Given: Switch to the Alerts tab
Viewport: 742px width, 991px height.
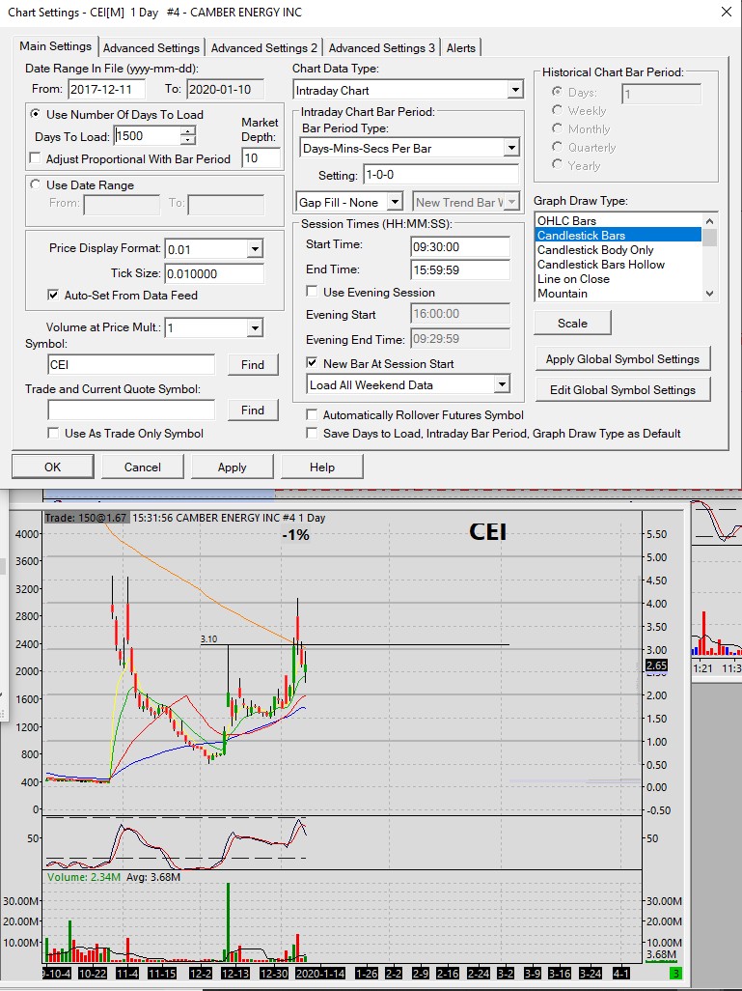Looking at the screenshot, I should (461, 48).
